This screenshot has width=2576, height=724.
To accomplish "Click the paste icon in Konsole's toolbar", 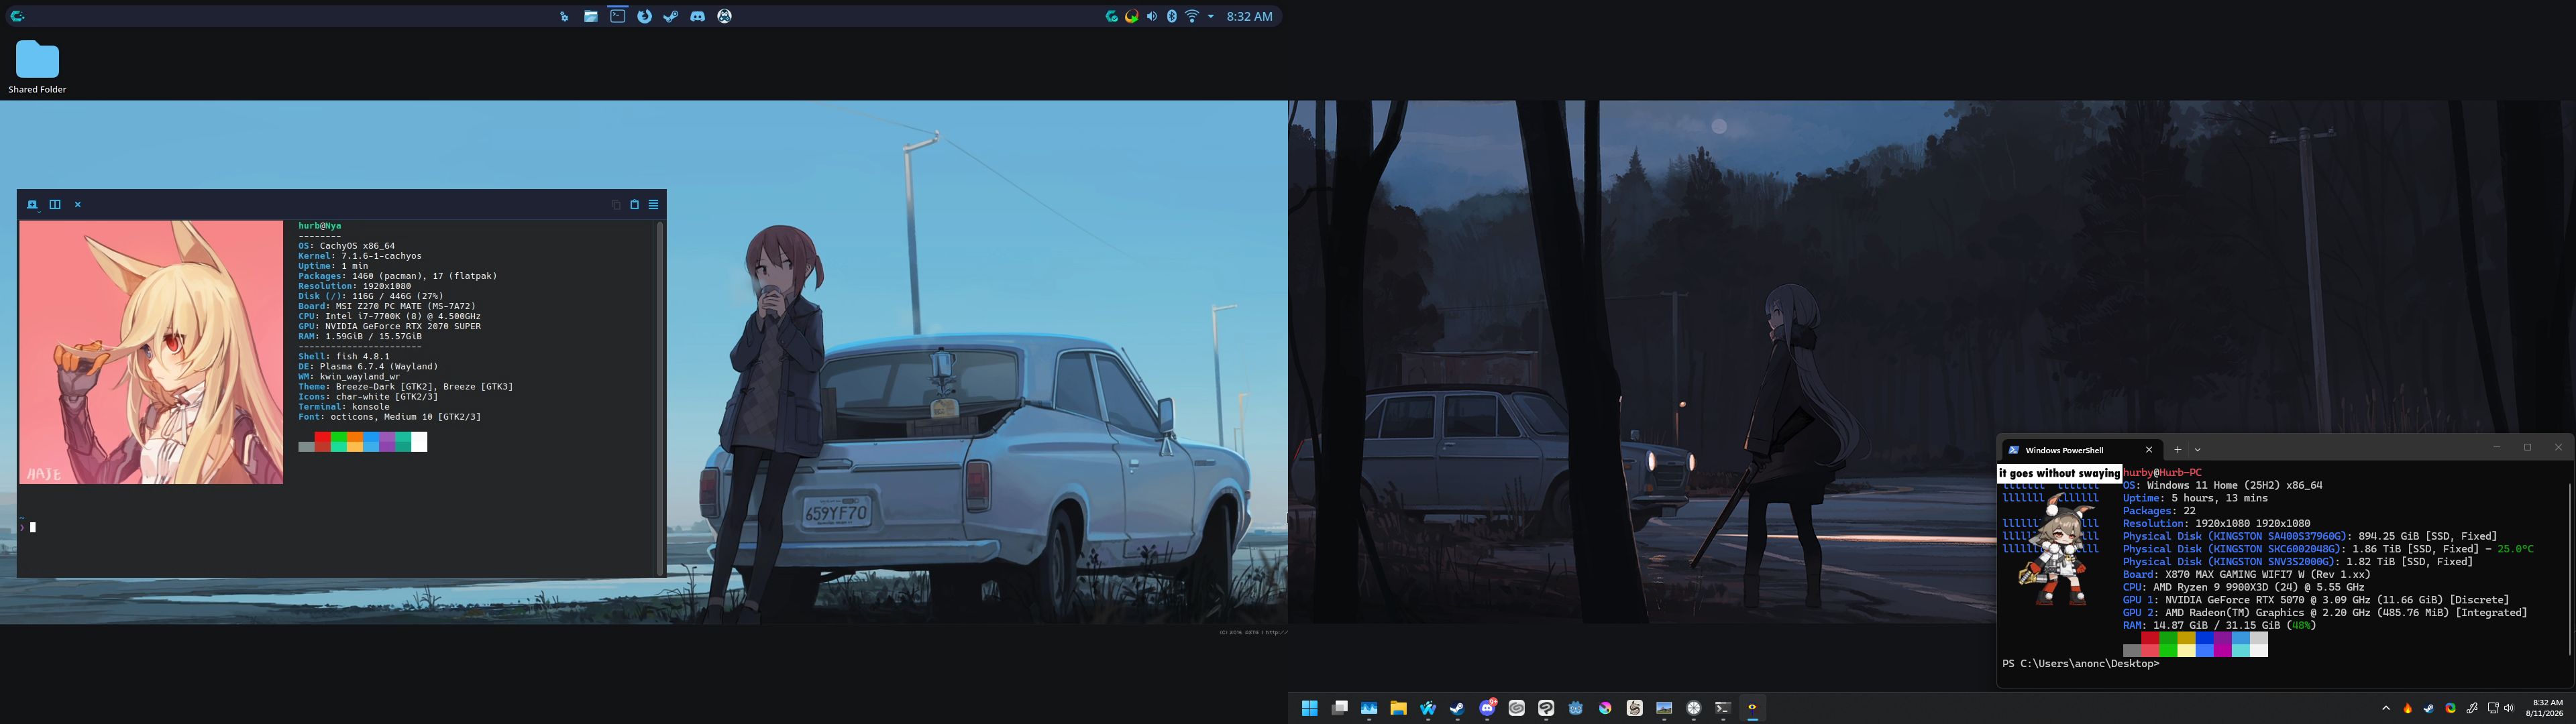I will [634, 204].
